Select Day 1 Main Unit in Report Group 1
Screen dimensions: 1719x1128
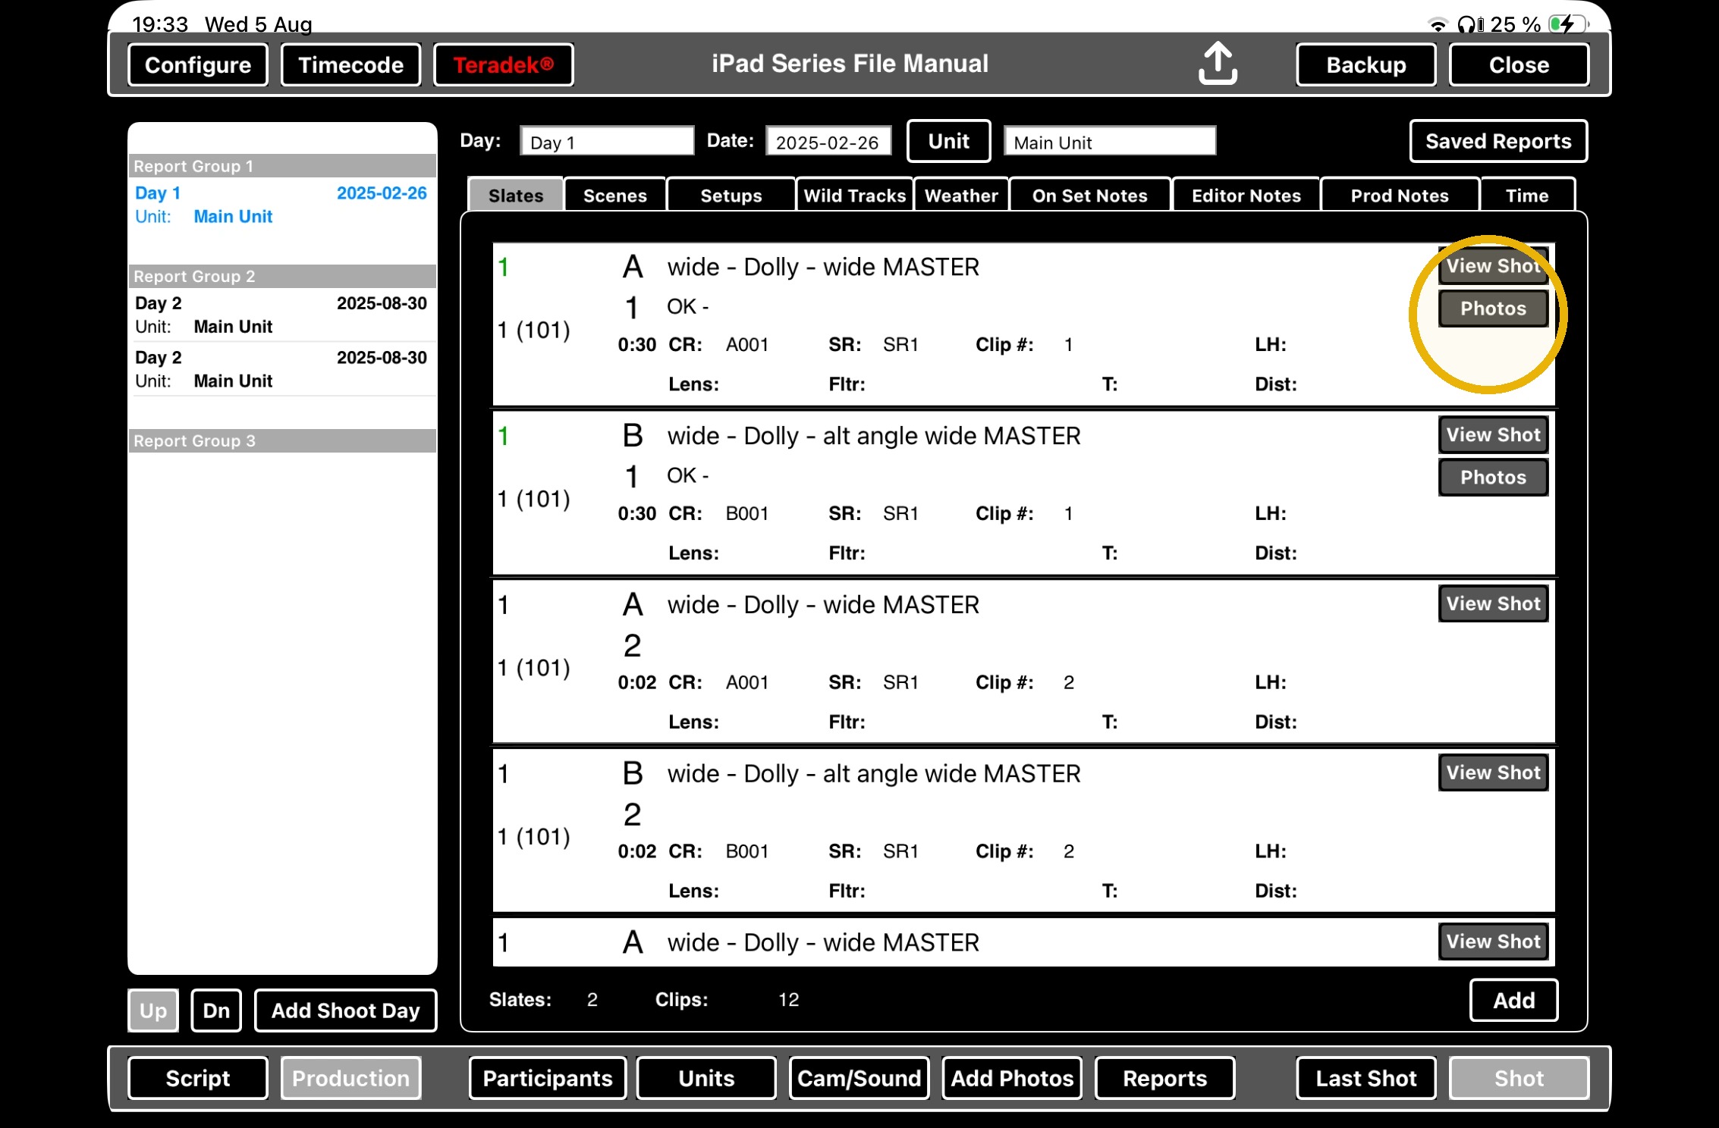(x=281, y=205)
